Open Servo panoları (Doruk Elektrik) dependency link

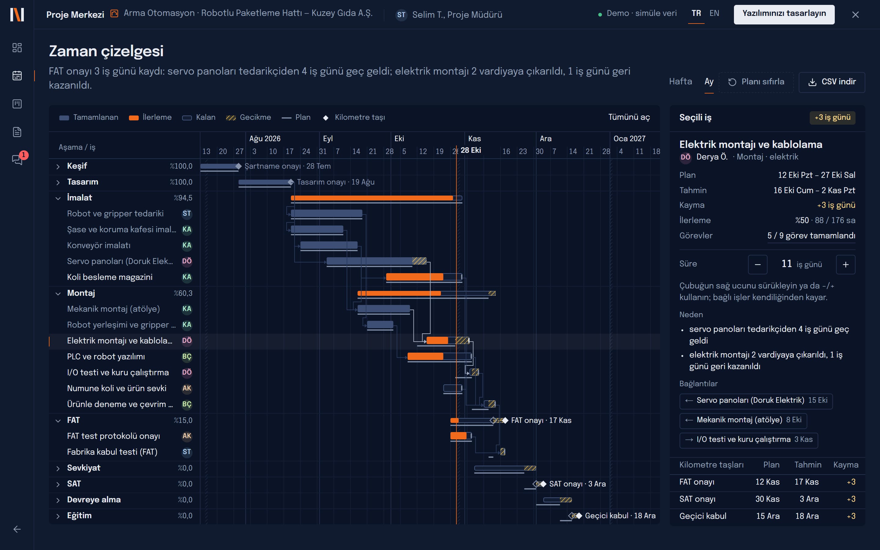[756, 401]
